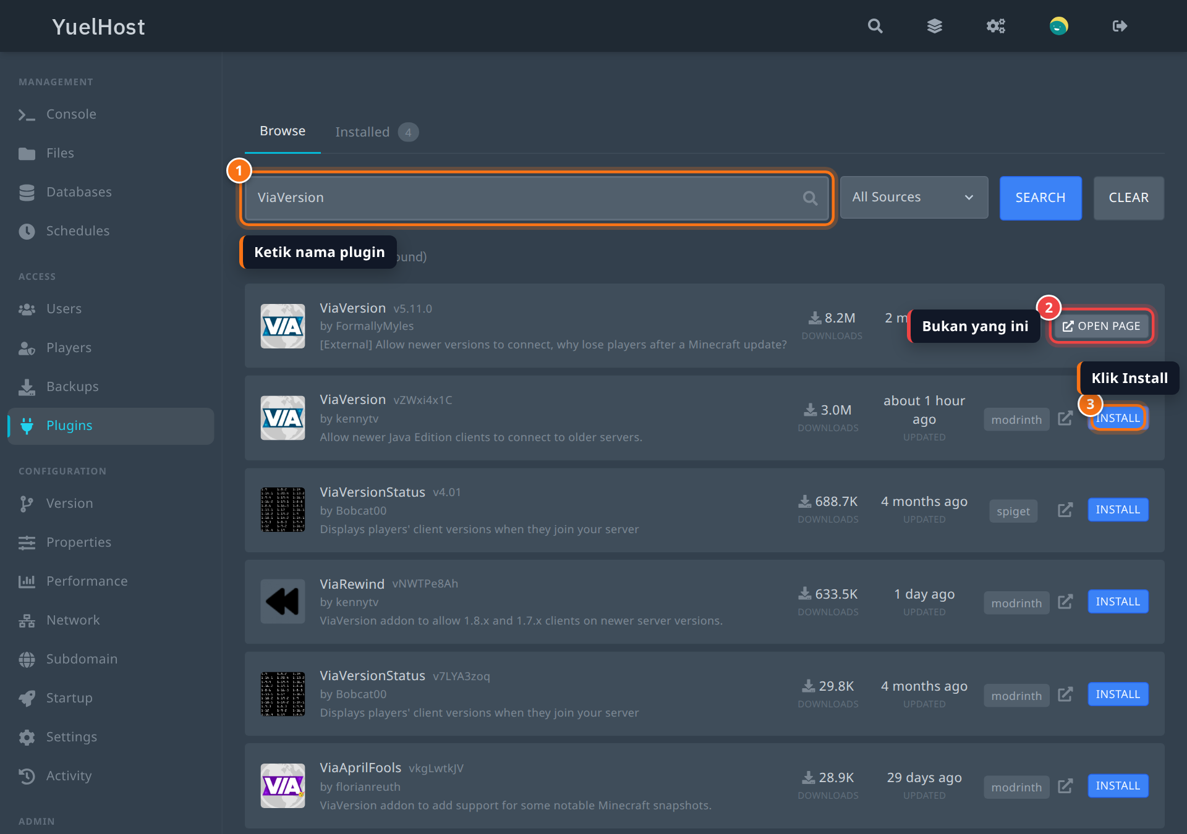Open admin cogs icon in header
Viewport: 1187px width, 834px height.
(x=995, y=26)
